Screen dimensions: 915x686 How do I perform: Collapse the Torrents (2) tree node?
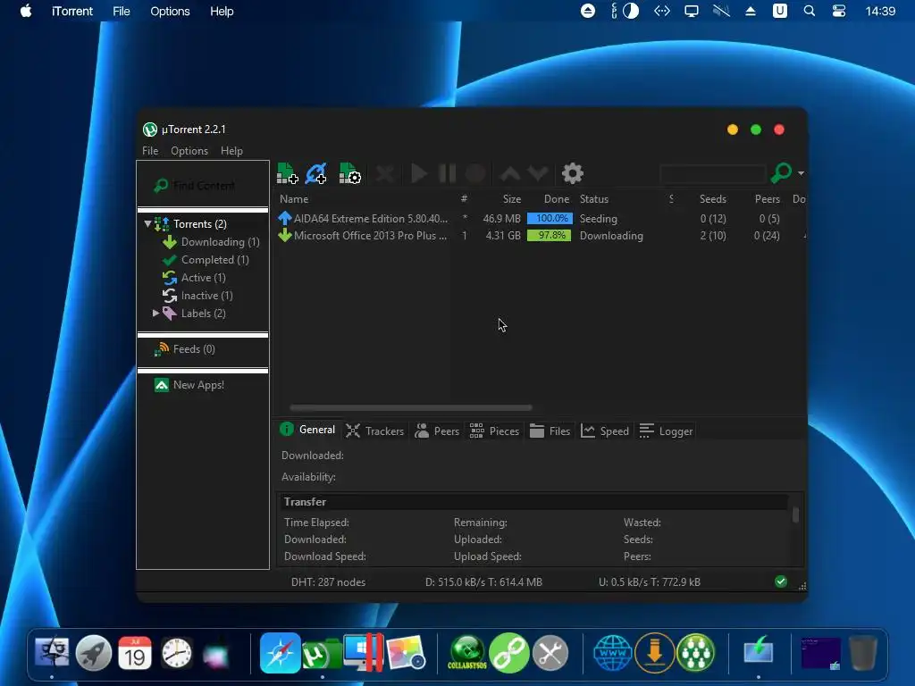pos(147,223)
